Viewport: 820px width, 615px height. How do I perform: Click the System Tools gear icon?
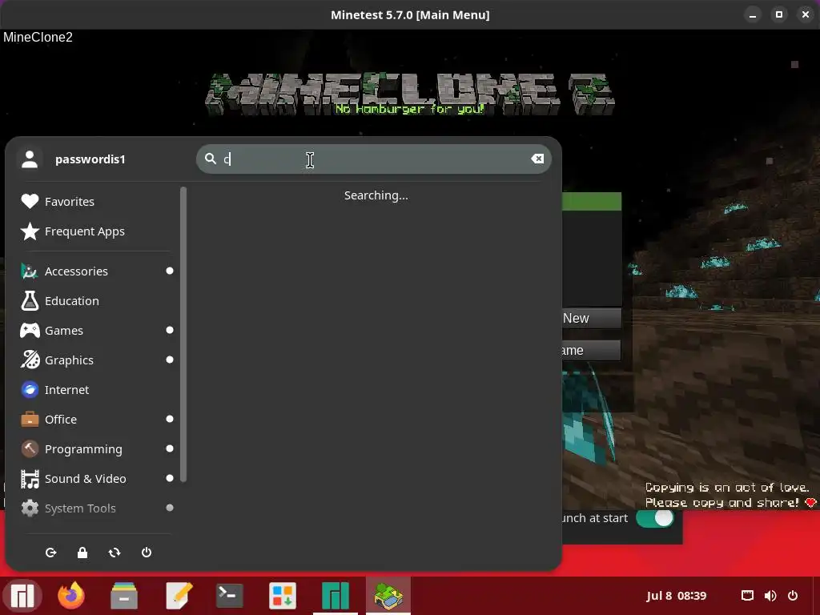click(30, 508)
